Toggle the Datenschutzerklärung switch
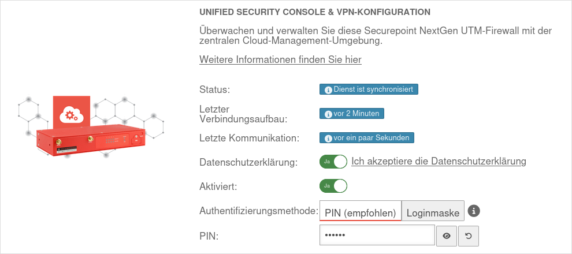This screenshot has width=572, height=254. (333, 162)
